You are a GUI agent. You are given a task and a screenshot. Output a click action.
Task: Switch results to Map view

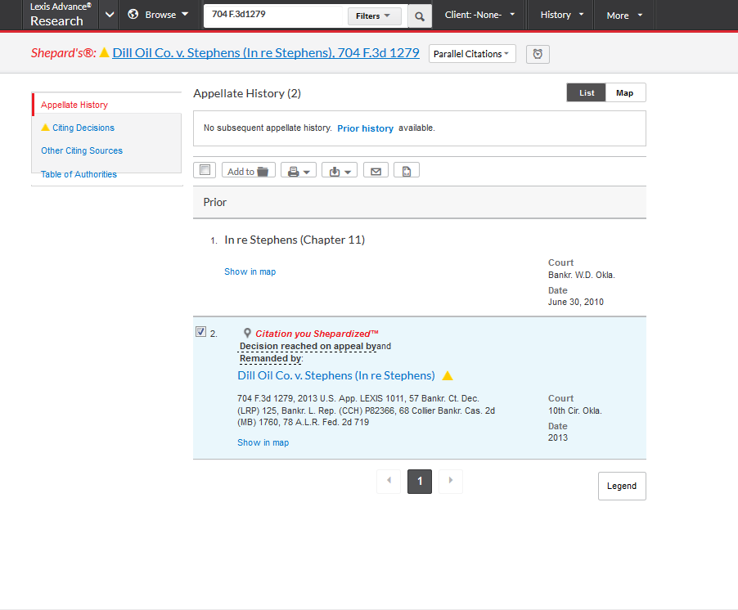625,92
